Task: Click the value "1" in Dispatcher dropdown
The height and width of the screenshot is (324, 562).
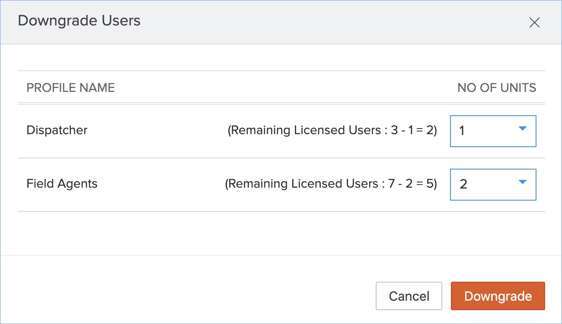Action: click(x=462, y=131)
